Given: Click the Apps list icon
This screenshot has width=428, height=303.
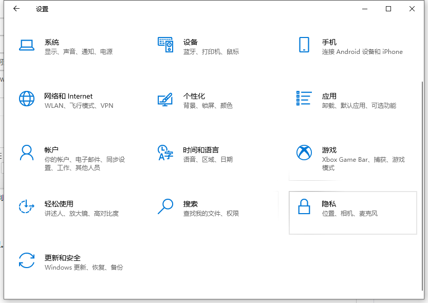Looking at the screenshot, I should [304, 99].
